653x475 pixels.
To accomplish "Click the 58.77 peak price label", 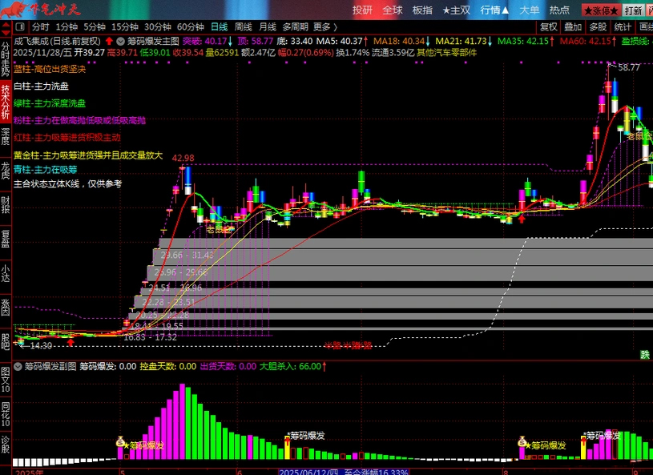I will [x=629, y=67].
